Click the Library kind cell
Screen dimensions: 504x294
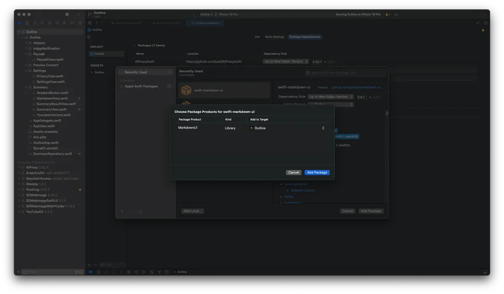230,128
